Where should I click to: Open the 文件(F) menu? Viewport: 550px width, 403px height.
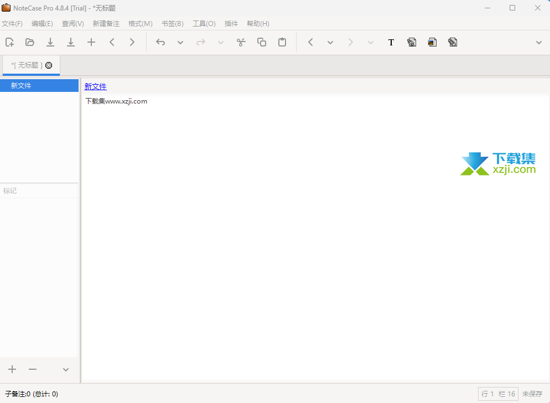(x=12, y=23)
